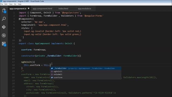
Task: Select the _formBuilder autocomplete suggestion
Action: (86, 68)
